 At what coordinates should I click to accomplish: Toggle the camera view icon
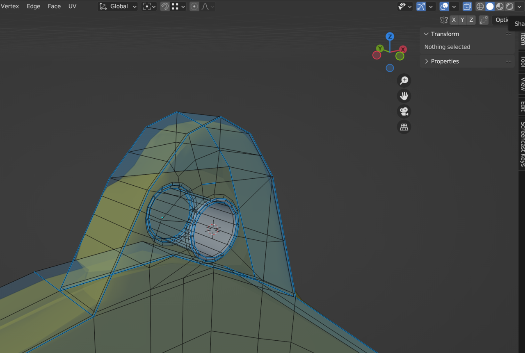pyautogui.click(x=404, y=112)
